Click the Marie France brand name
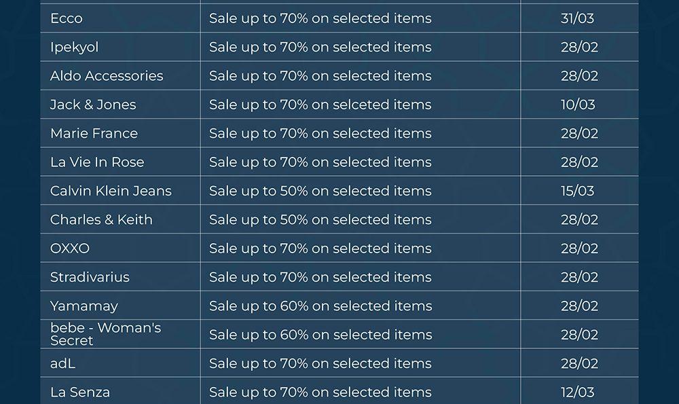The image size is (679, 404). pos(94,133)
